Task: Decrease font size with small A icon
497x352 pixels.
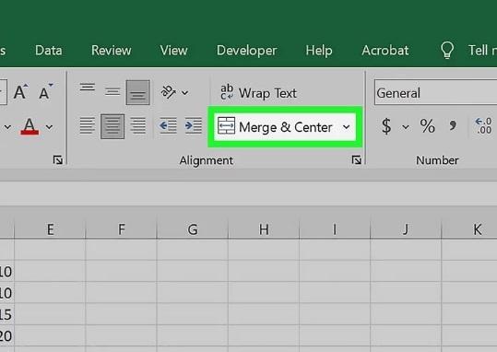Action: tap(46, 92)
